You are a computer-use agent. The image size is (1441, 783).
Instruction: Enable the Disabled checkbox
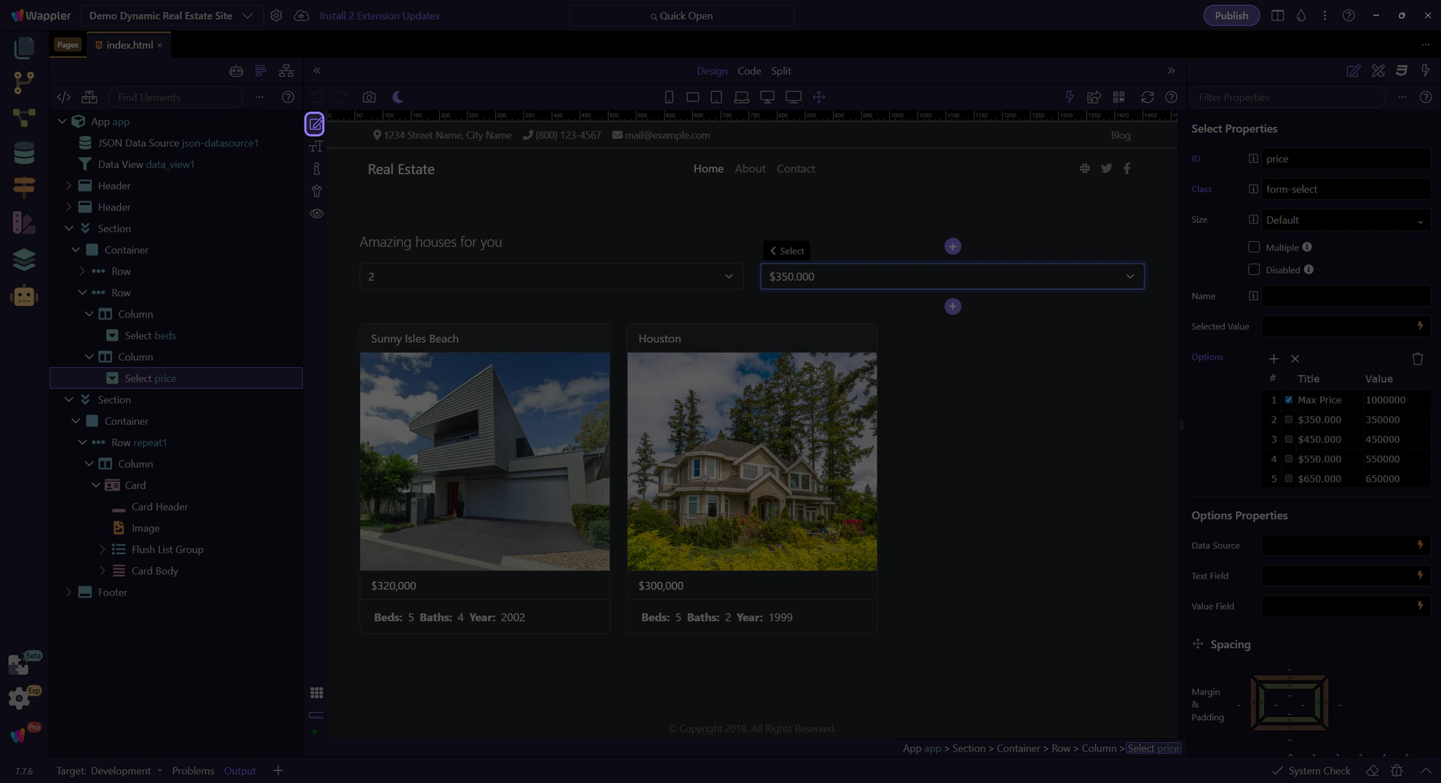point(1253,270)
